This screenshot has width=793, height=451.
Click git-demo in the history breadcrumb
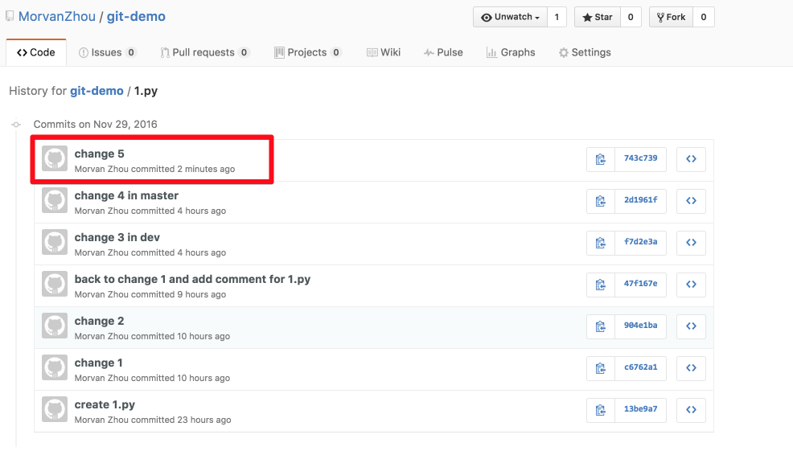[x=97, y=91]
